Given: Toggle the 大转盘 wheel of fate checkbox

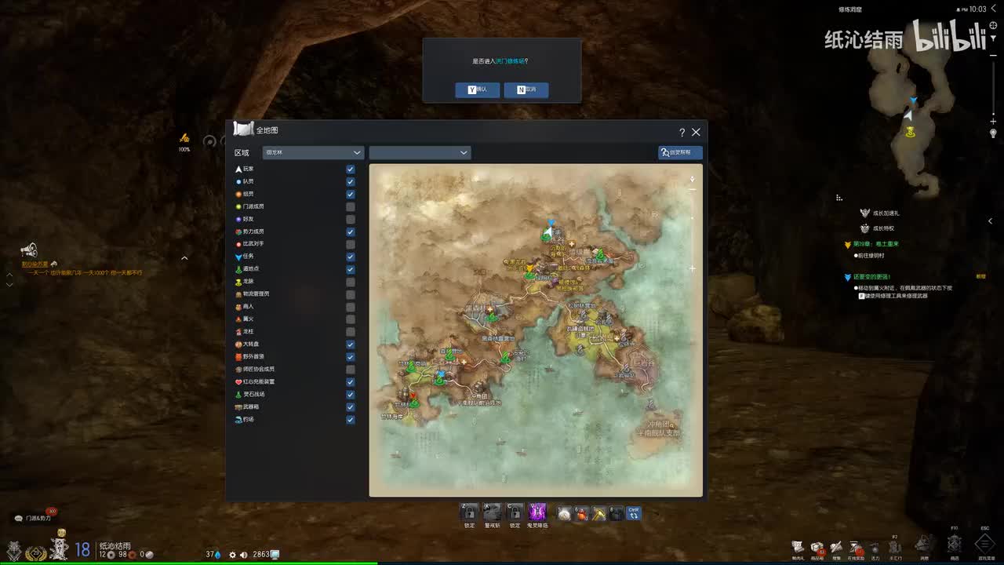Looking at the screenshot, I should (351, 344).
